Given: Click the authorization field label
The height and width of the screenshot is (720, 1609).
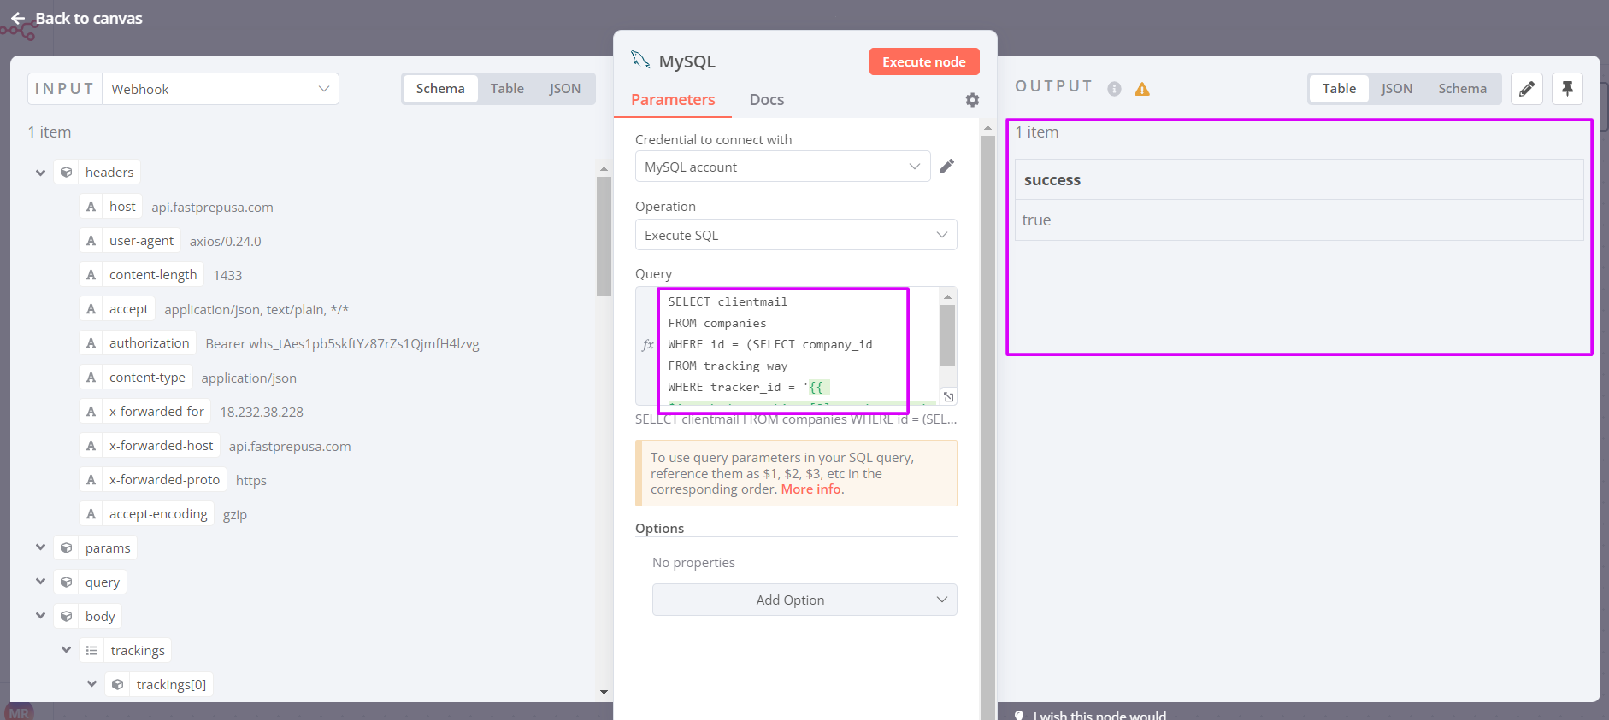Looking at the screenshot, I should pyautogui.click(x=150, y=343).
